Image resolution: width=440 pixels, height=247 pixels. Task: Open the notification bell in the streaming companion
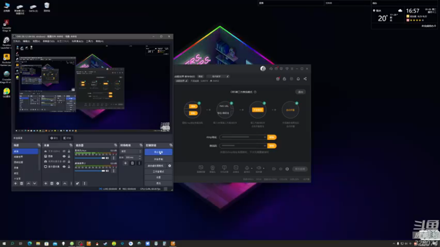pyautogui.click(x=298, y=78)
